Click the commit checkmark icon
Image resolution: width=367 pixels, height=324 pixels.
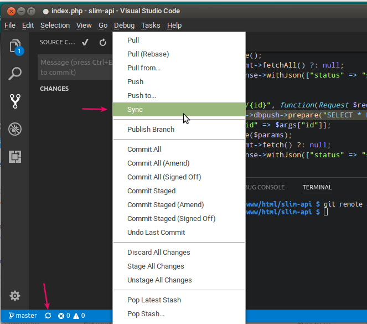pyautogui.click(x=85, y=42)
